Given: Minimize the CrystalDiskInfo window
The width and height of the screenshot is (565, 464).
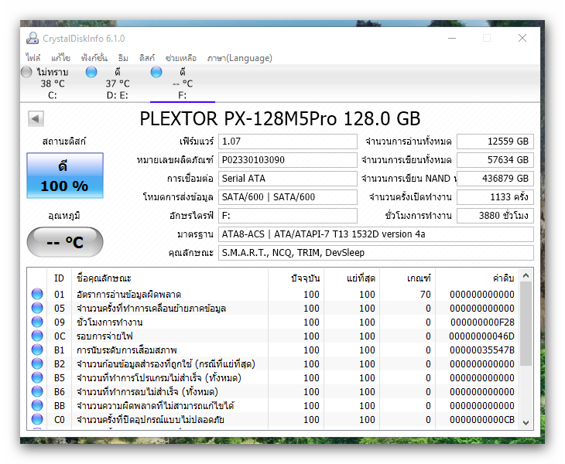Looking at the screenshot, I should tap(452, 38).
